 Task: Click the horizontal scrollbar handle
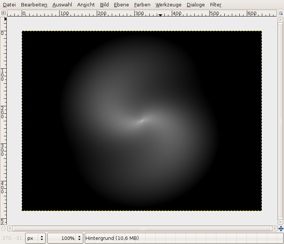coord(142,228)
